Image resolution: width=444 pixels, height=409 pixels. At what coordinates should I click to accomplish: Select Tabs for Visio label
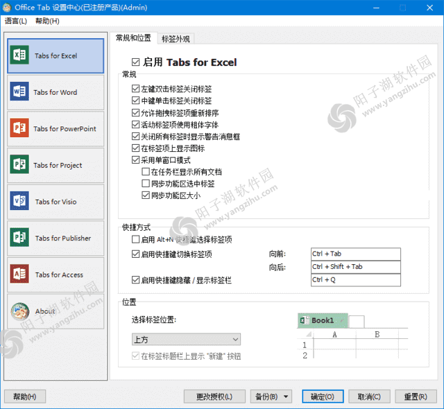[55, 202]
